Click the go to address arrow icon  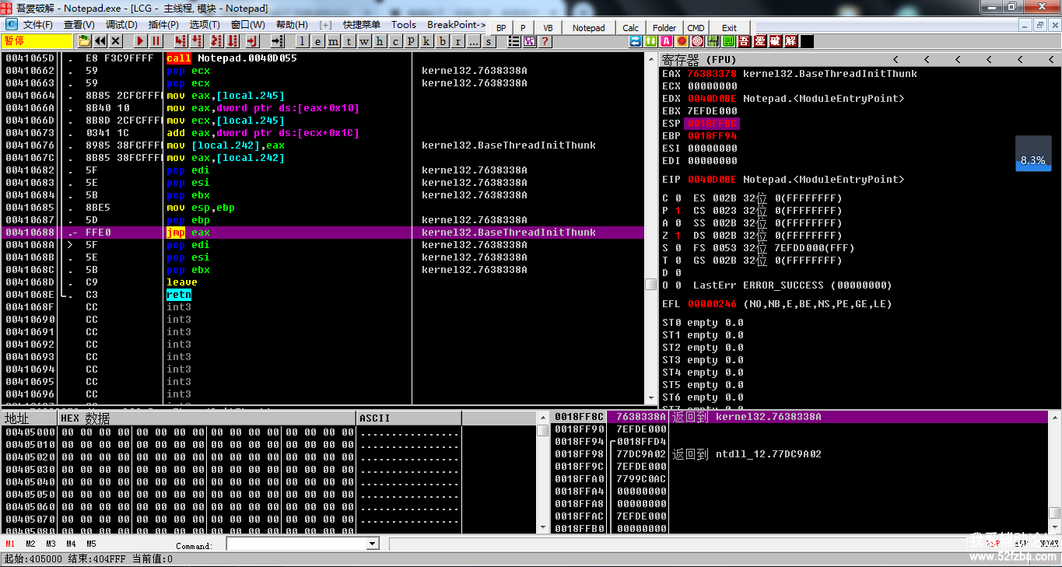(x=277, y=41)
